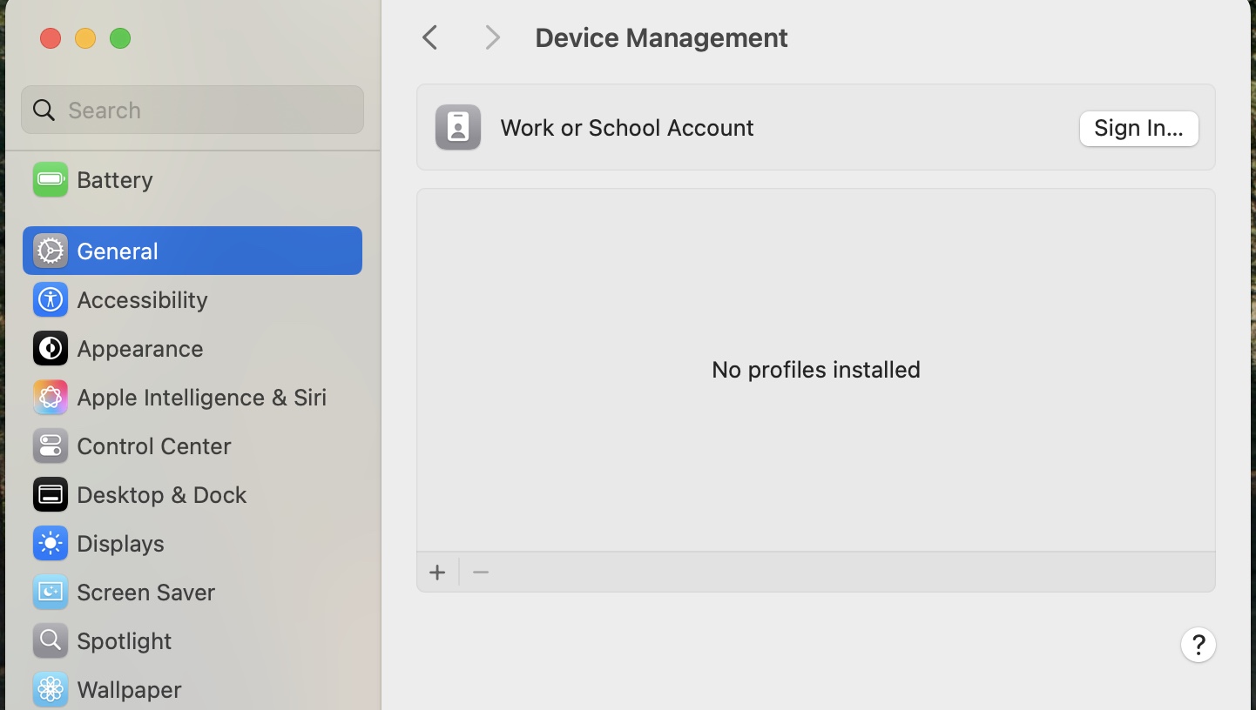Screen dimensions: 1256x710
Task: Open Displays settings icon
Action: tap(51, 543)
